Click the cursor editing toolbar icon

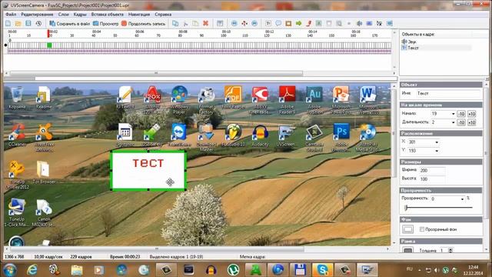(379, 24)
